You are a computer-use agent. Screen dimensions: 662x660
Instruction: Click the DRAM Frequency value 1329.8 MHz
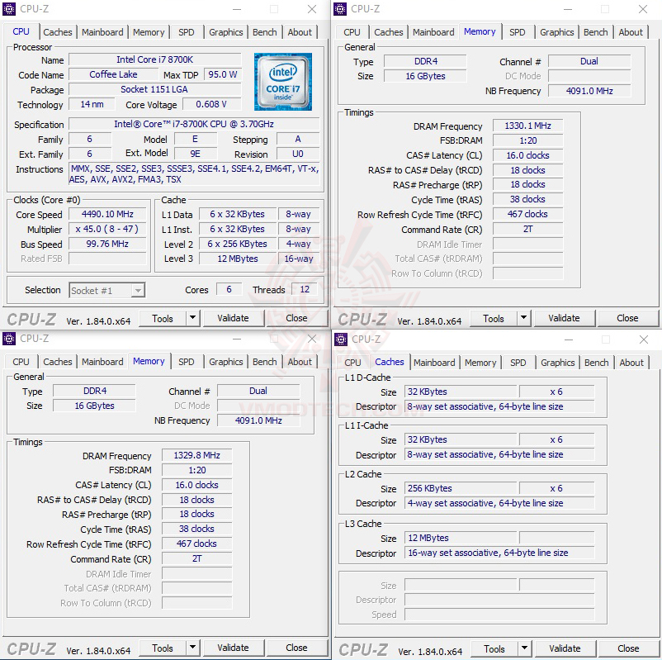(196, 455)
